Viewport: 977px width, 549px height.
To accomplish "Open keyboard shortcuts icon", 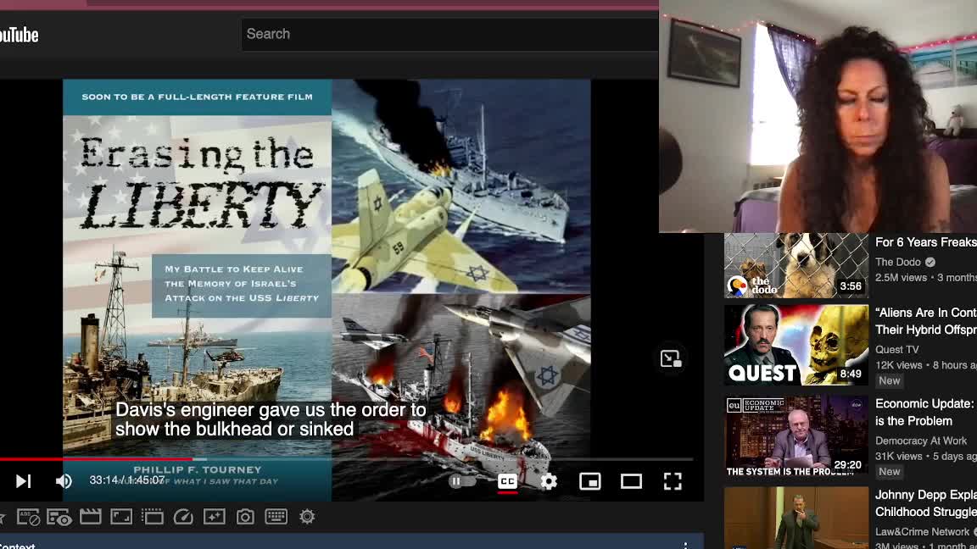I will 276,516.
